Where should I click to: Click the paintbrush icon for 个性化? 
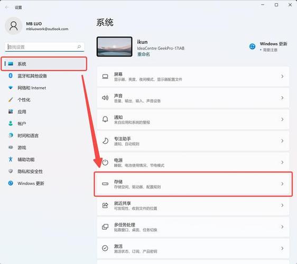(11, 100)
